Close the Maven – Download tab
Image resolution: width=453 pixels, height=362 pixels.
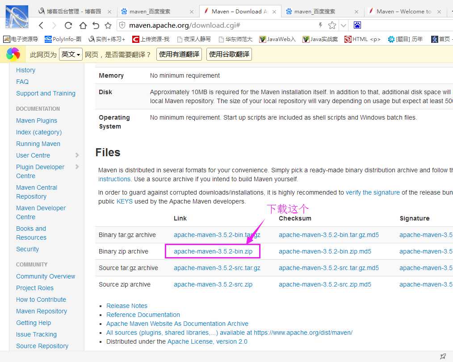(274, 12)
